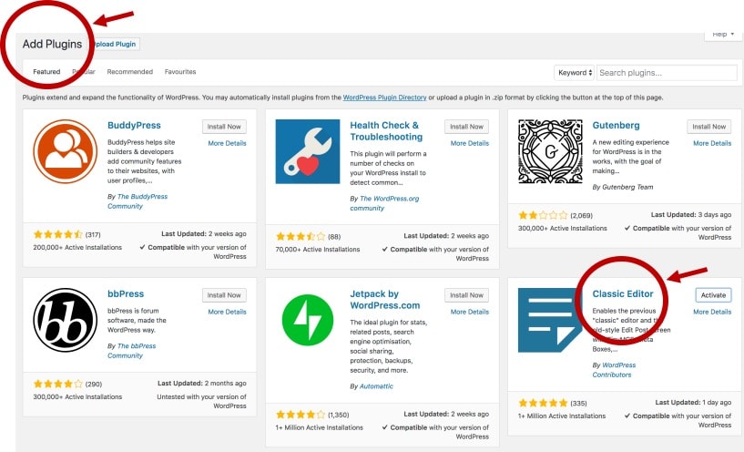The height and width of the screenshot is (452, 744).
Task: Install Jetpack by WordPress.com now
Action: [x=466, y=295]
